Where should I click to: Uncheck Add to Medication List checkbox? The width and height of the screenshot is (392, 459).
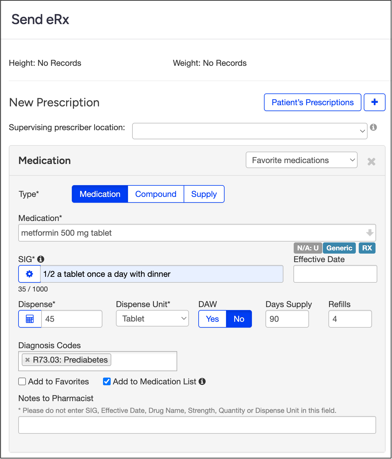click(107, 381)
